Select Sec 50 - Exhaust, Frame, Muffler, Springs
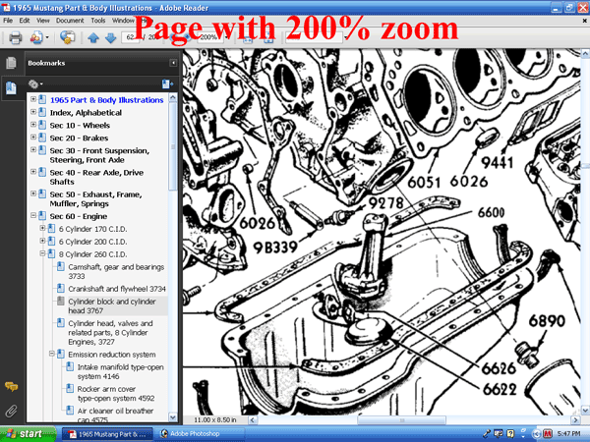This screenshot has width=590, height=442. tap(96, 198)
